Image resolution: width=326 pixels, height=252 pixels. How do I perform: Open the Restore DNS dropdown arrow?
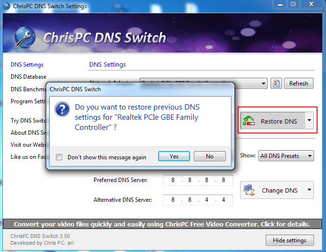309,121
